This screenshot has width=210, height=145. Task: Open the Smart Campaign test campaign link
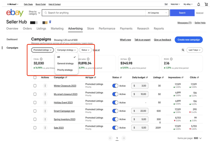64,111
